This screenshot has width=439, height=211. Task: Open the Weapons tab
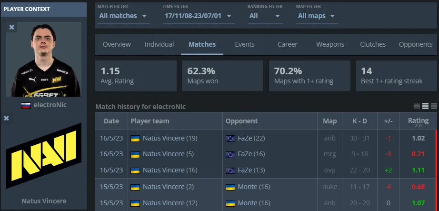pos(330,44)
